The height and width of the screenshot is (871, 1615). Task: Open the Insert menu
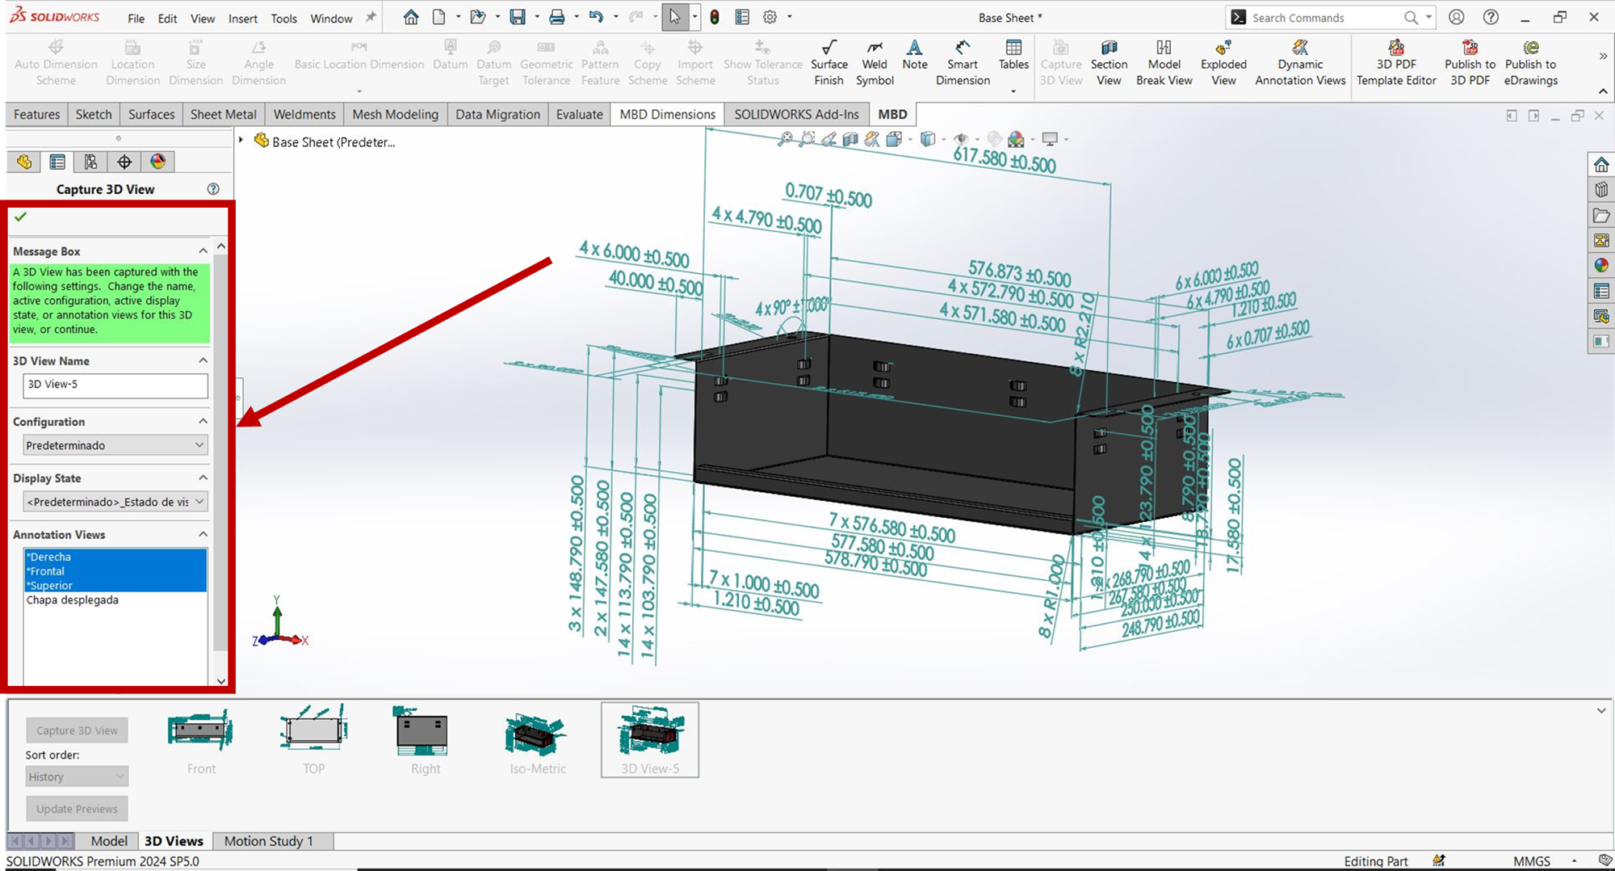tap(242, 19)
